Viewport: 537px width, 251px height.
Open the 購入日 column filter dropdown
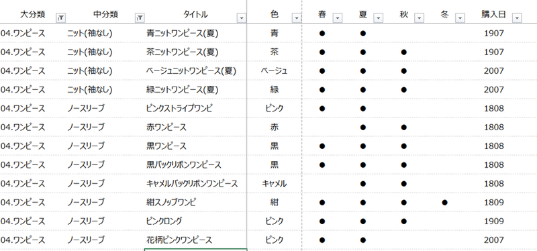(x=517, y=18)
